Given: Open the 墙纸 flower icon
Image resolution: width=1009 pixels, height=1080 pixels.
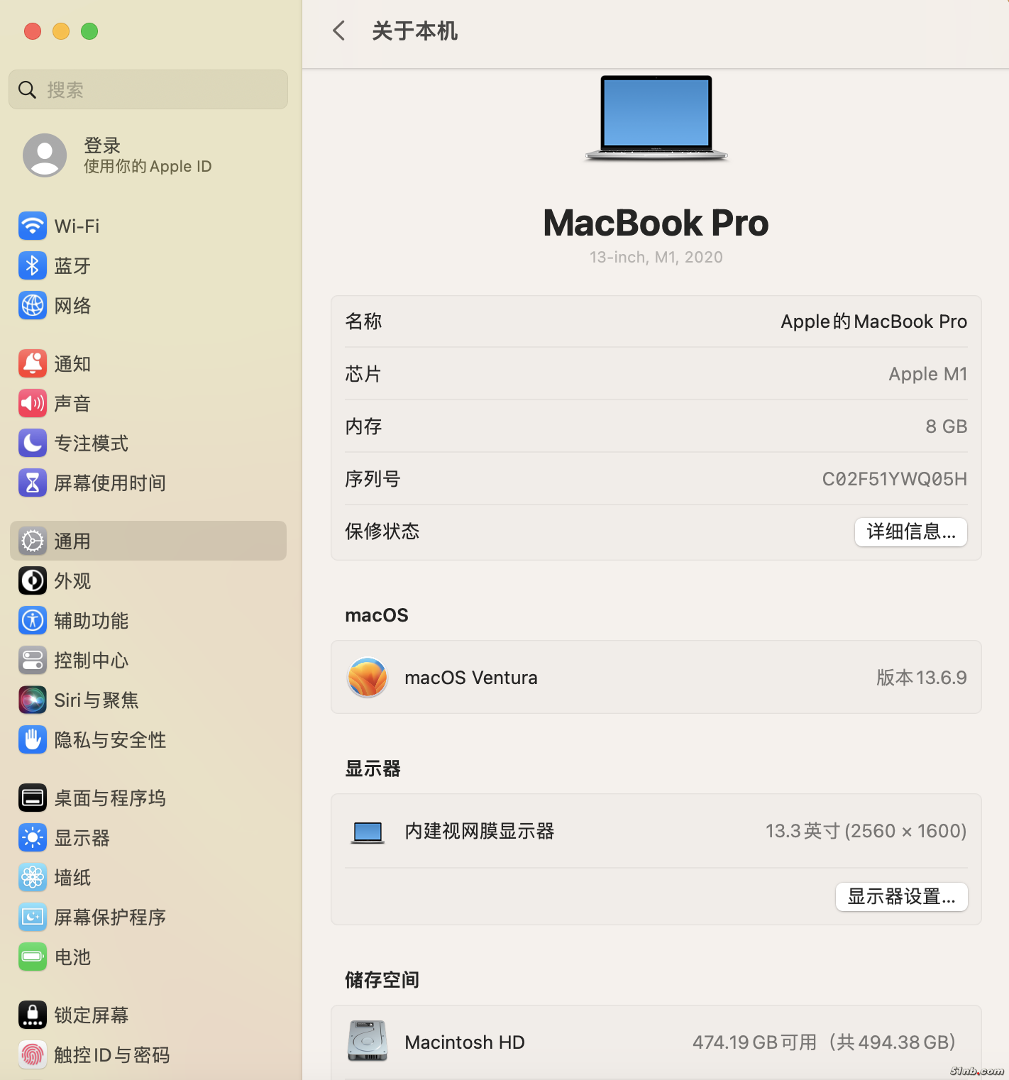Looking at the screenshot, I should click(33, 878).
